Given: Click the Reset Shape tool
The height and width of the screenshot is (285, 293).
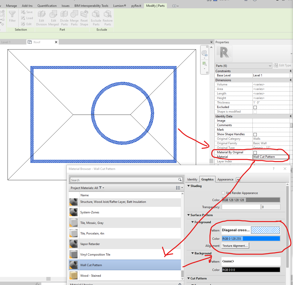Looking at the screenshot, I should (84, 17).
